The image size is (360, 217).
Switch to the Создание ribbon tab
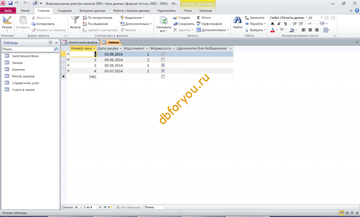(65, 10)
